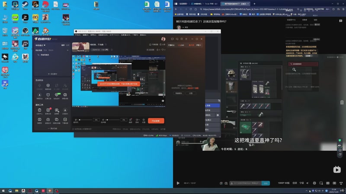346x194 pixels.
Task: Open the message bubble icon in the stream companion title bar
Action: (x=172, y=39)
